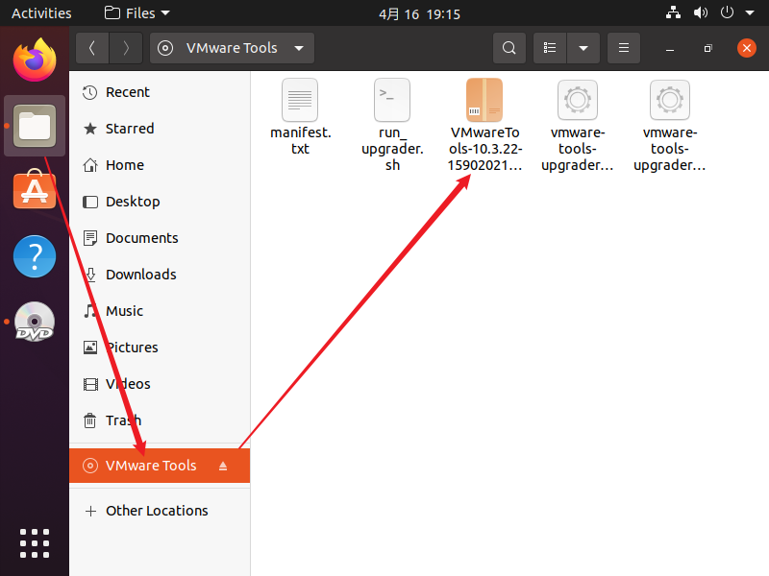The width and height of the screenshot is (769, 576).
Task: Open Recent in the sidebar
Action: tap(160, 92)
